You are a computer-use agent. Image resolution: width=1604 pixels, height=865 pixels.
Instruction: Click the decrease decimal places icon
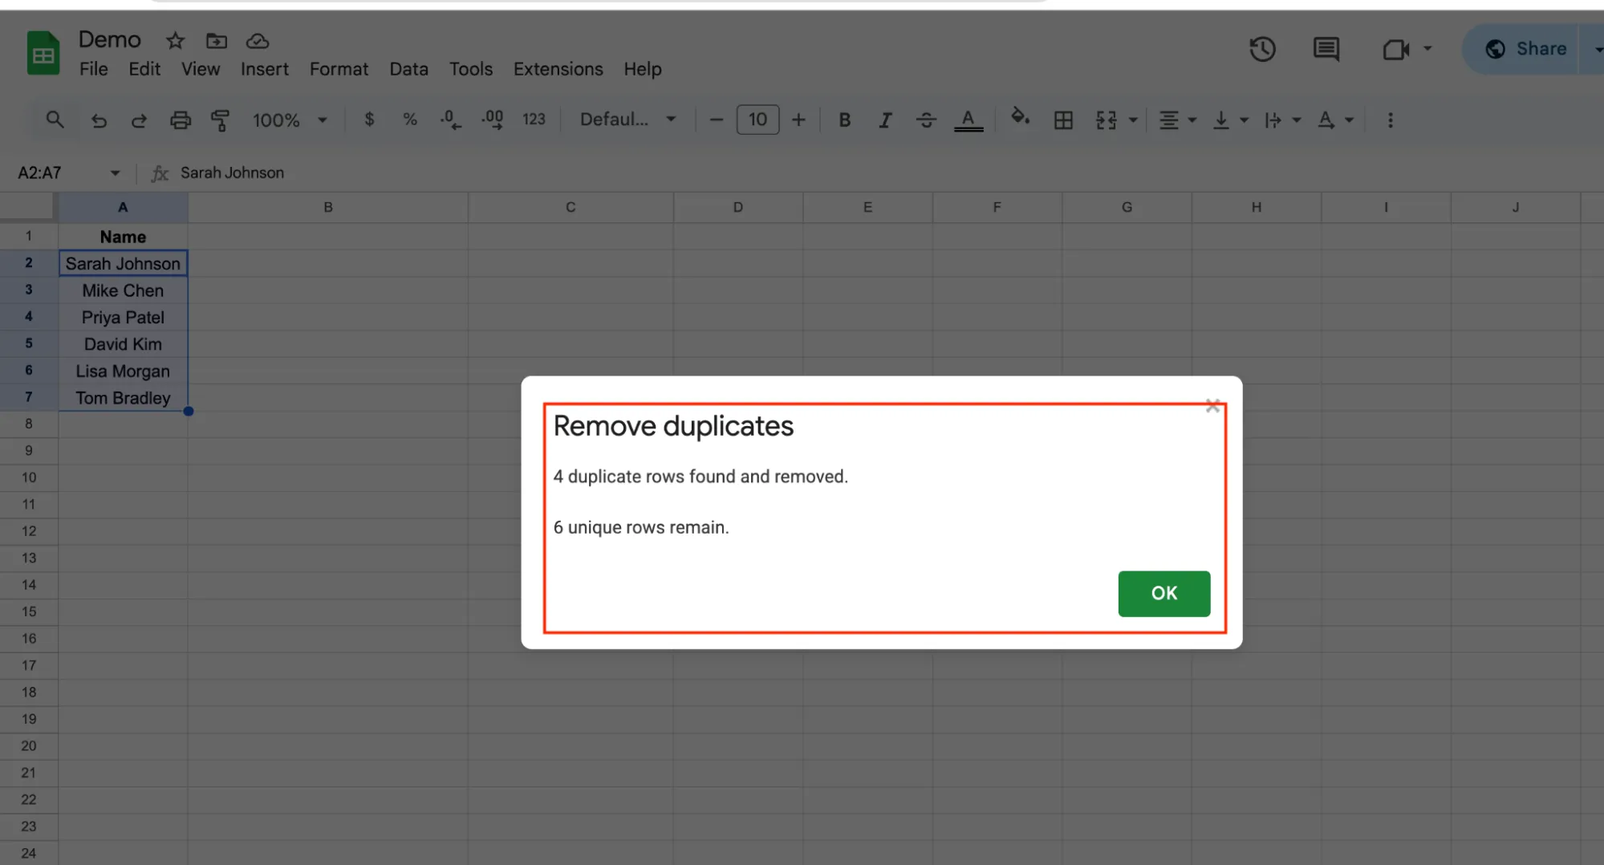pos(450,120)
